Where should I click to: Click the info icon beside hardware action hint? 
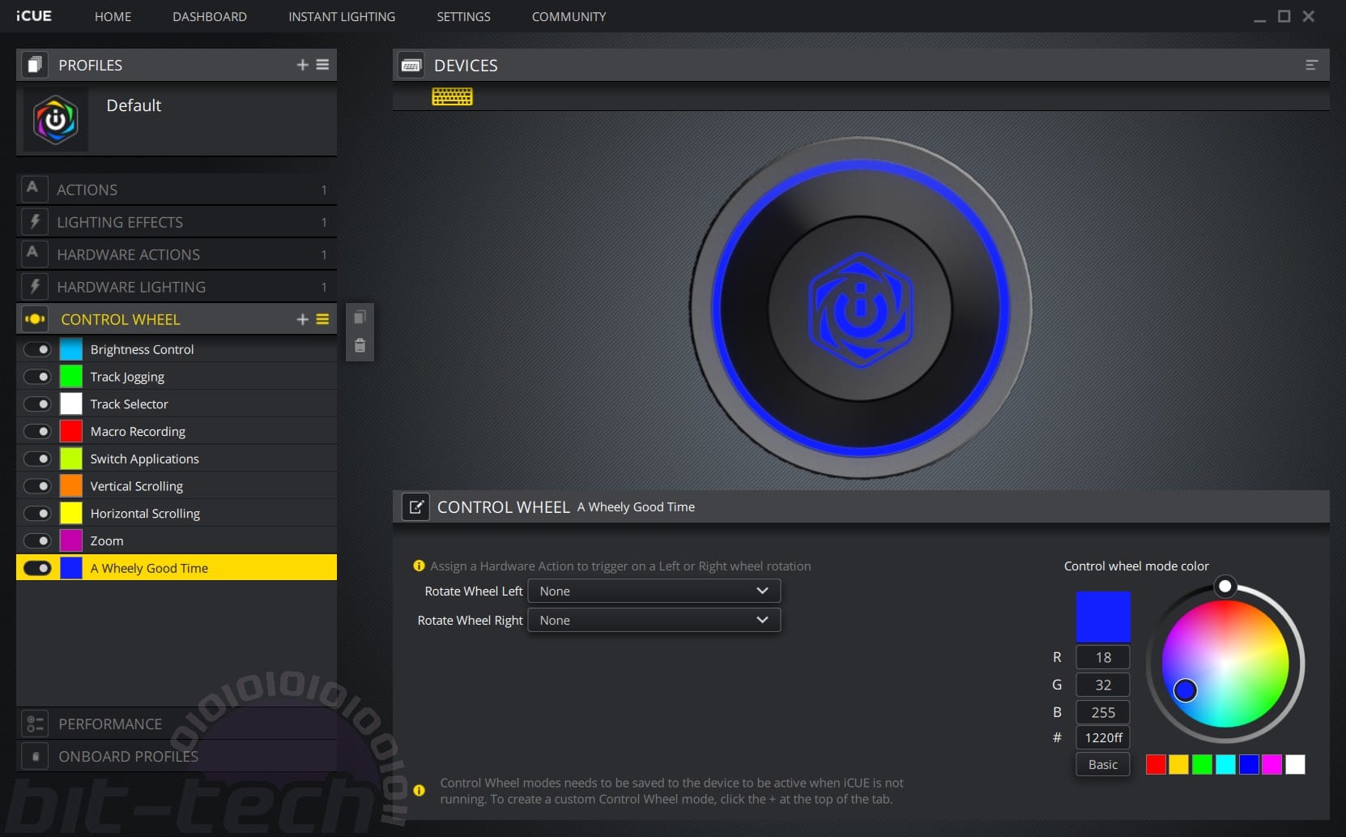click(419, 566)
